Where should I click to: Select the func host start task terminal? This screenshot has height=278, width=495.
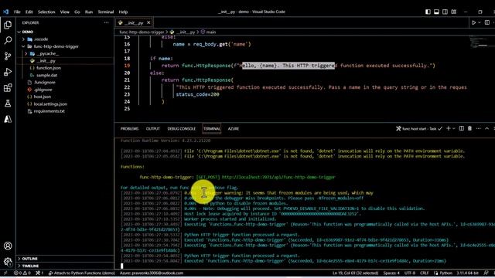(x=419, y=129)
